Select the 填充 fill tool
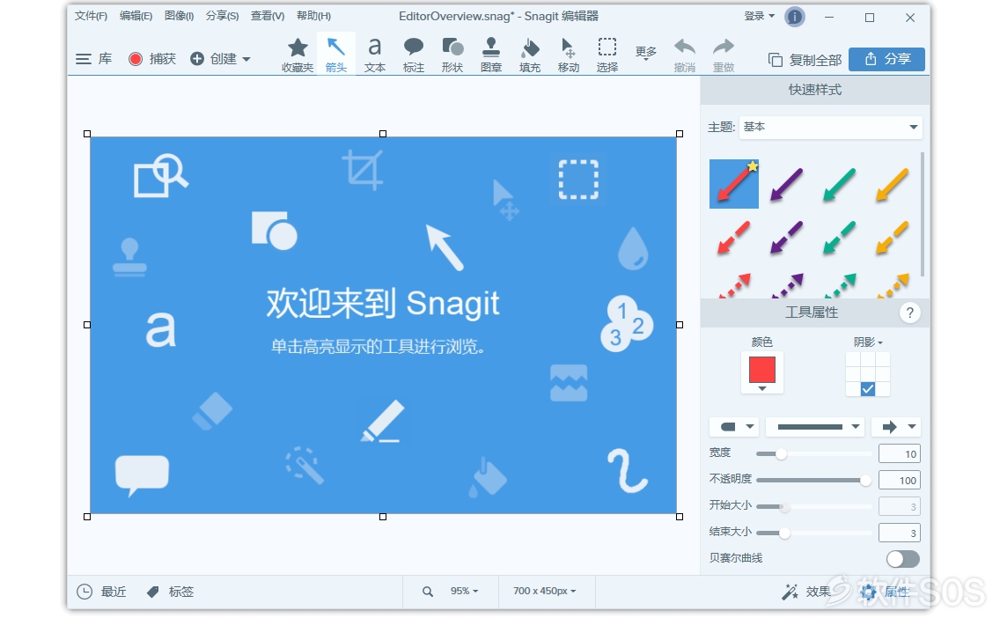Viewport: 1000px width, 618px height. point(530,55)
